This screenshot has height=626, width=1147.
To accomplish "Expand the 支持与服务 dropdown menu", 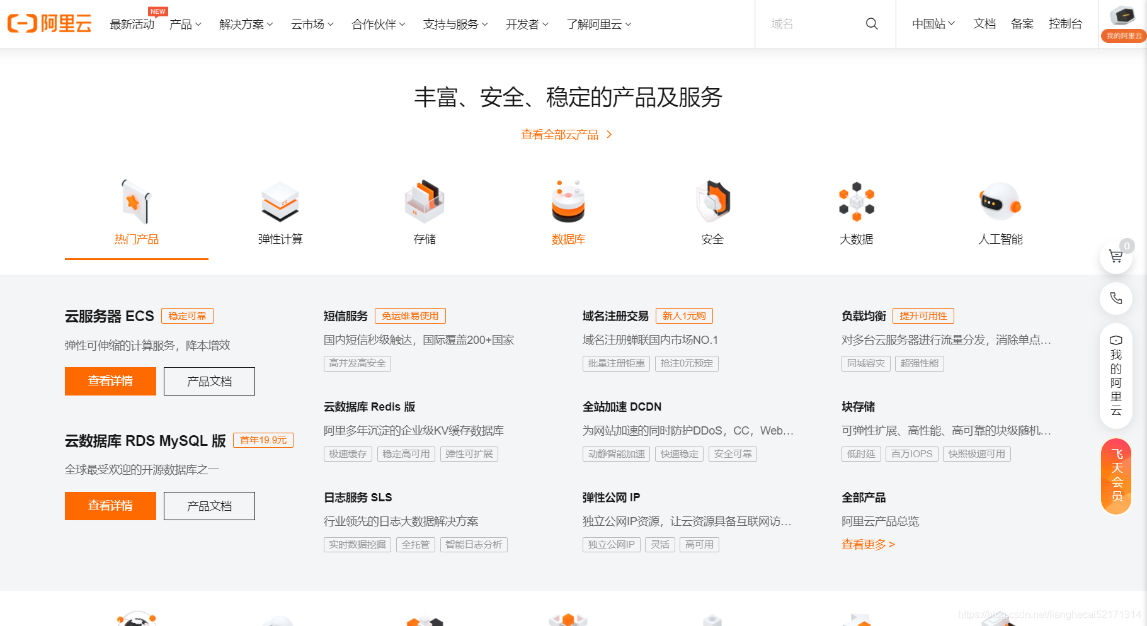I will (x=455, y=24).
